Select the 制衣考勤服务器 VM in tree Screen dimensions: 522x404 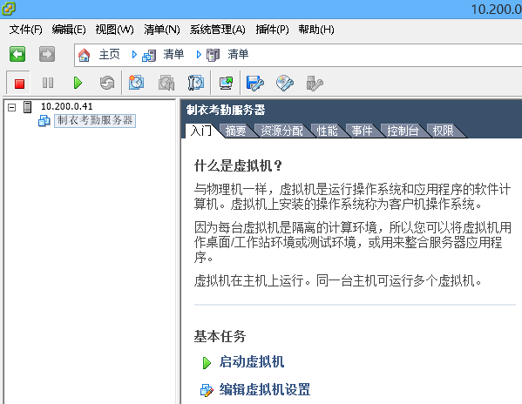tap(95, 120)
